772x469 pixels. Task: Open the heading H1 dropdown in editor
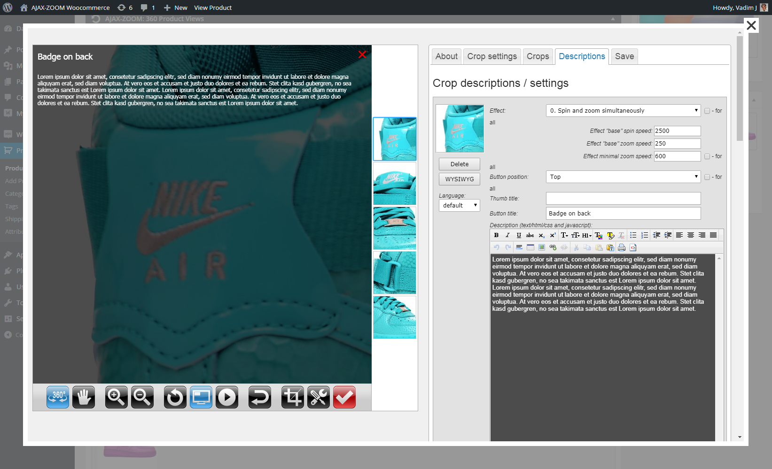pyautogui.click(x=586, y=235)
